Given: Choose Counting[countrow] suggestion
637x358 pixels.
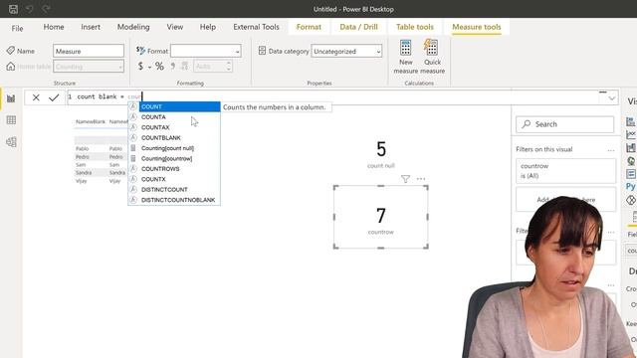Looking at the screenshot, I should (x=174, y=158).
